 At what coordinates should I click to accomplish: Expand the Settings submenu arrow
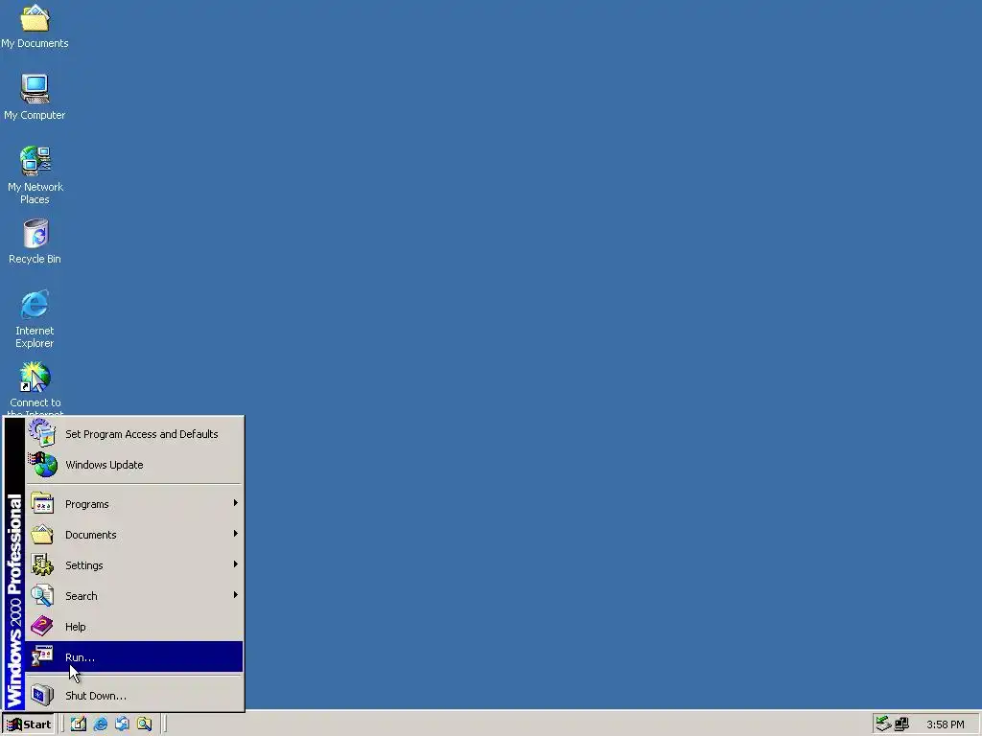tap(236, 564)
